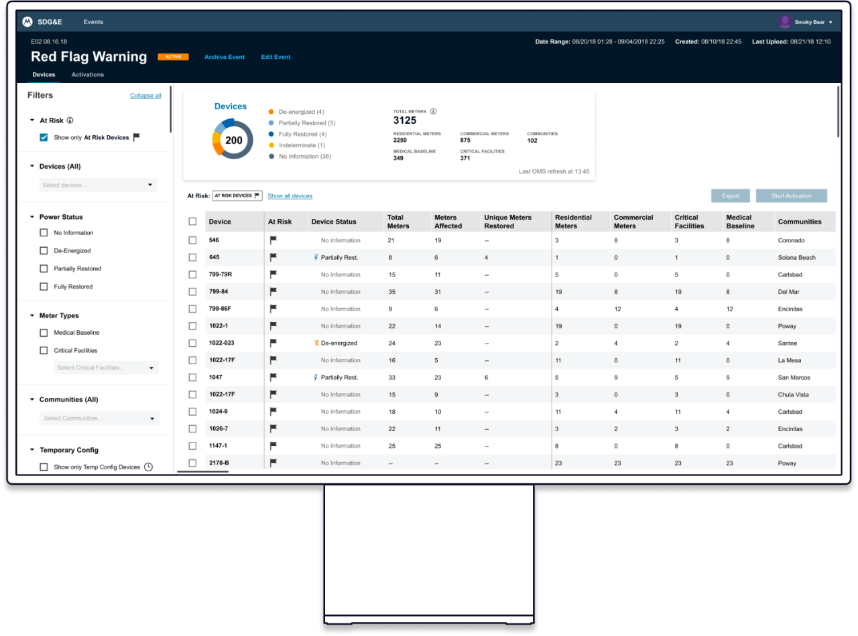Open the Events menu item
858x636 pixels.
pos(93,22)
